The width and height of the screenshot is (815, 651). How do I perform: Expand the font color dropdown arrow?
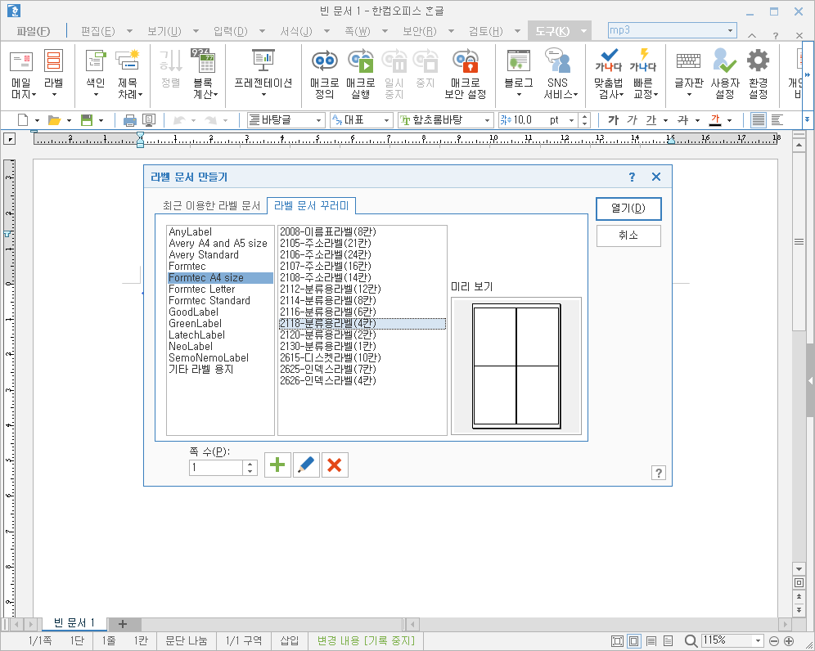pyautogui.click(x=730, y=120)
